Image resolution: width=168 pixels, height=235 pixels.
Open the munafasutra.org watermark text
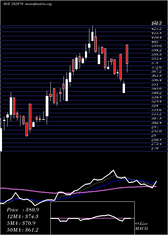point(39,4)
